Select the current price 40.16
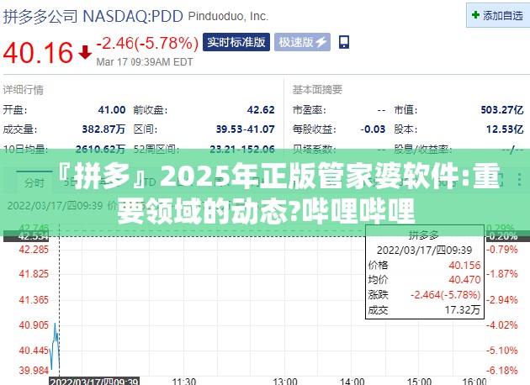 point(38,53)
